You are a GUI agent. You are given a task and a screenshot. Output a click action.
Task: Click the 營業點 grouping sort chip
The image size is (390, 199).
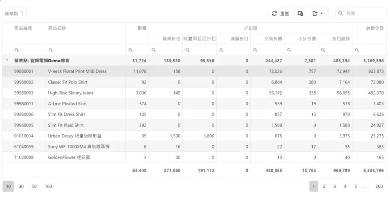click(x=14, y=13)
